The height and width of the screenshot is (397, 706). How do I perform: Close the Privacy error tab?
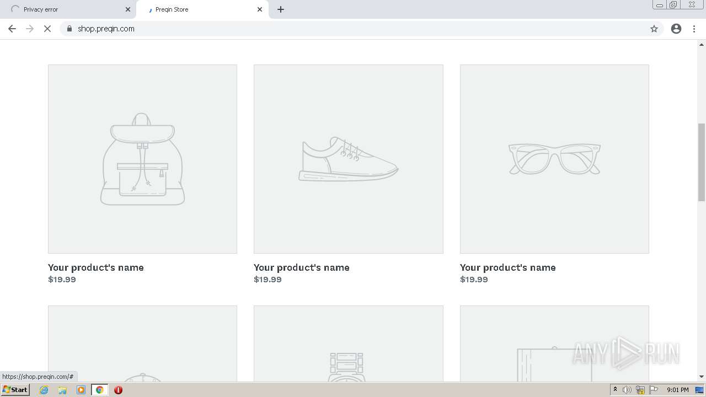(128, 9)
